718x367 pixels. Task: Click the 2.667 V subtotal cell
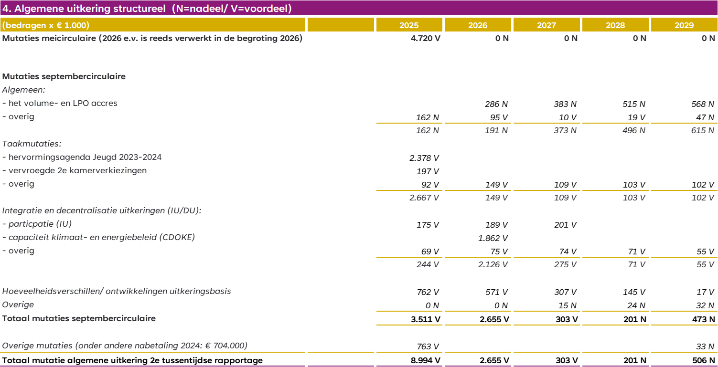[424, 198]
